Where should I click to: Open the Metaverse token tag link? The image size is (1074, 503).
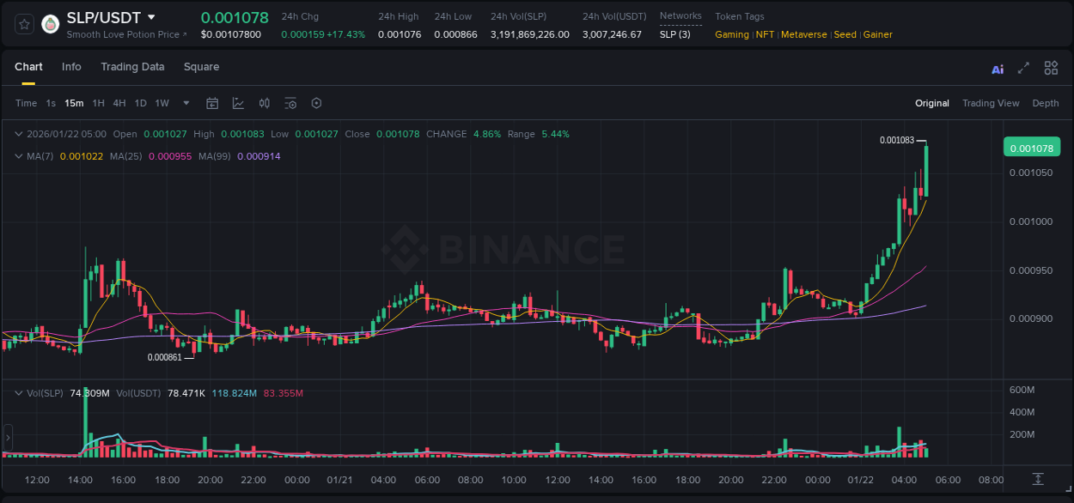[803, 34]
